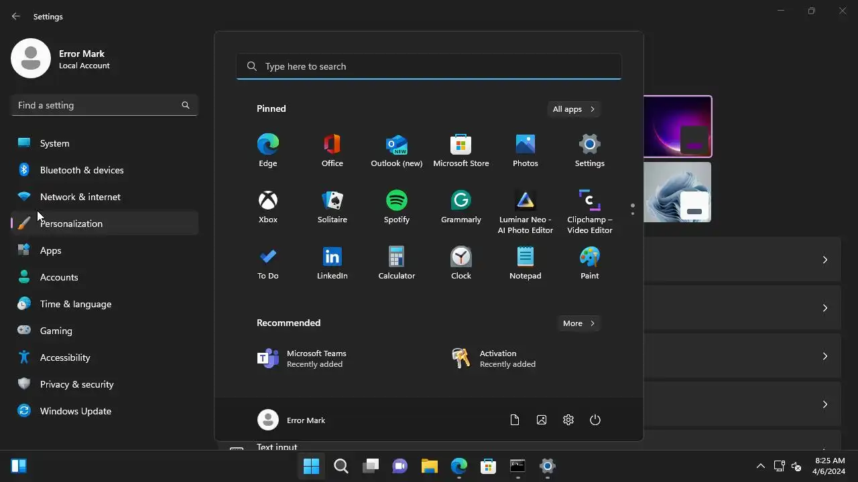The image size is (858, 482).
Task: Open Chat icon on taskbar
Action: pos(400,466)
